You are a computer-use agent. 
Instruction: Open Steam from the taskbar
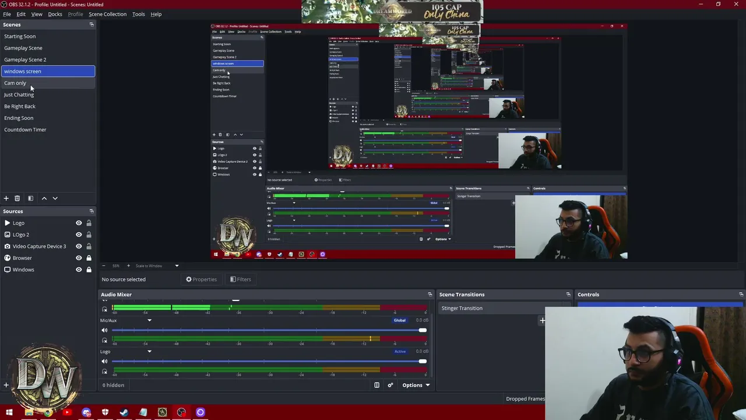[x=124, y=412]
